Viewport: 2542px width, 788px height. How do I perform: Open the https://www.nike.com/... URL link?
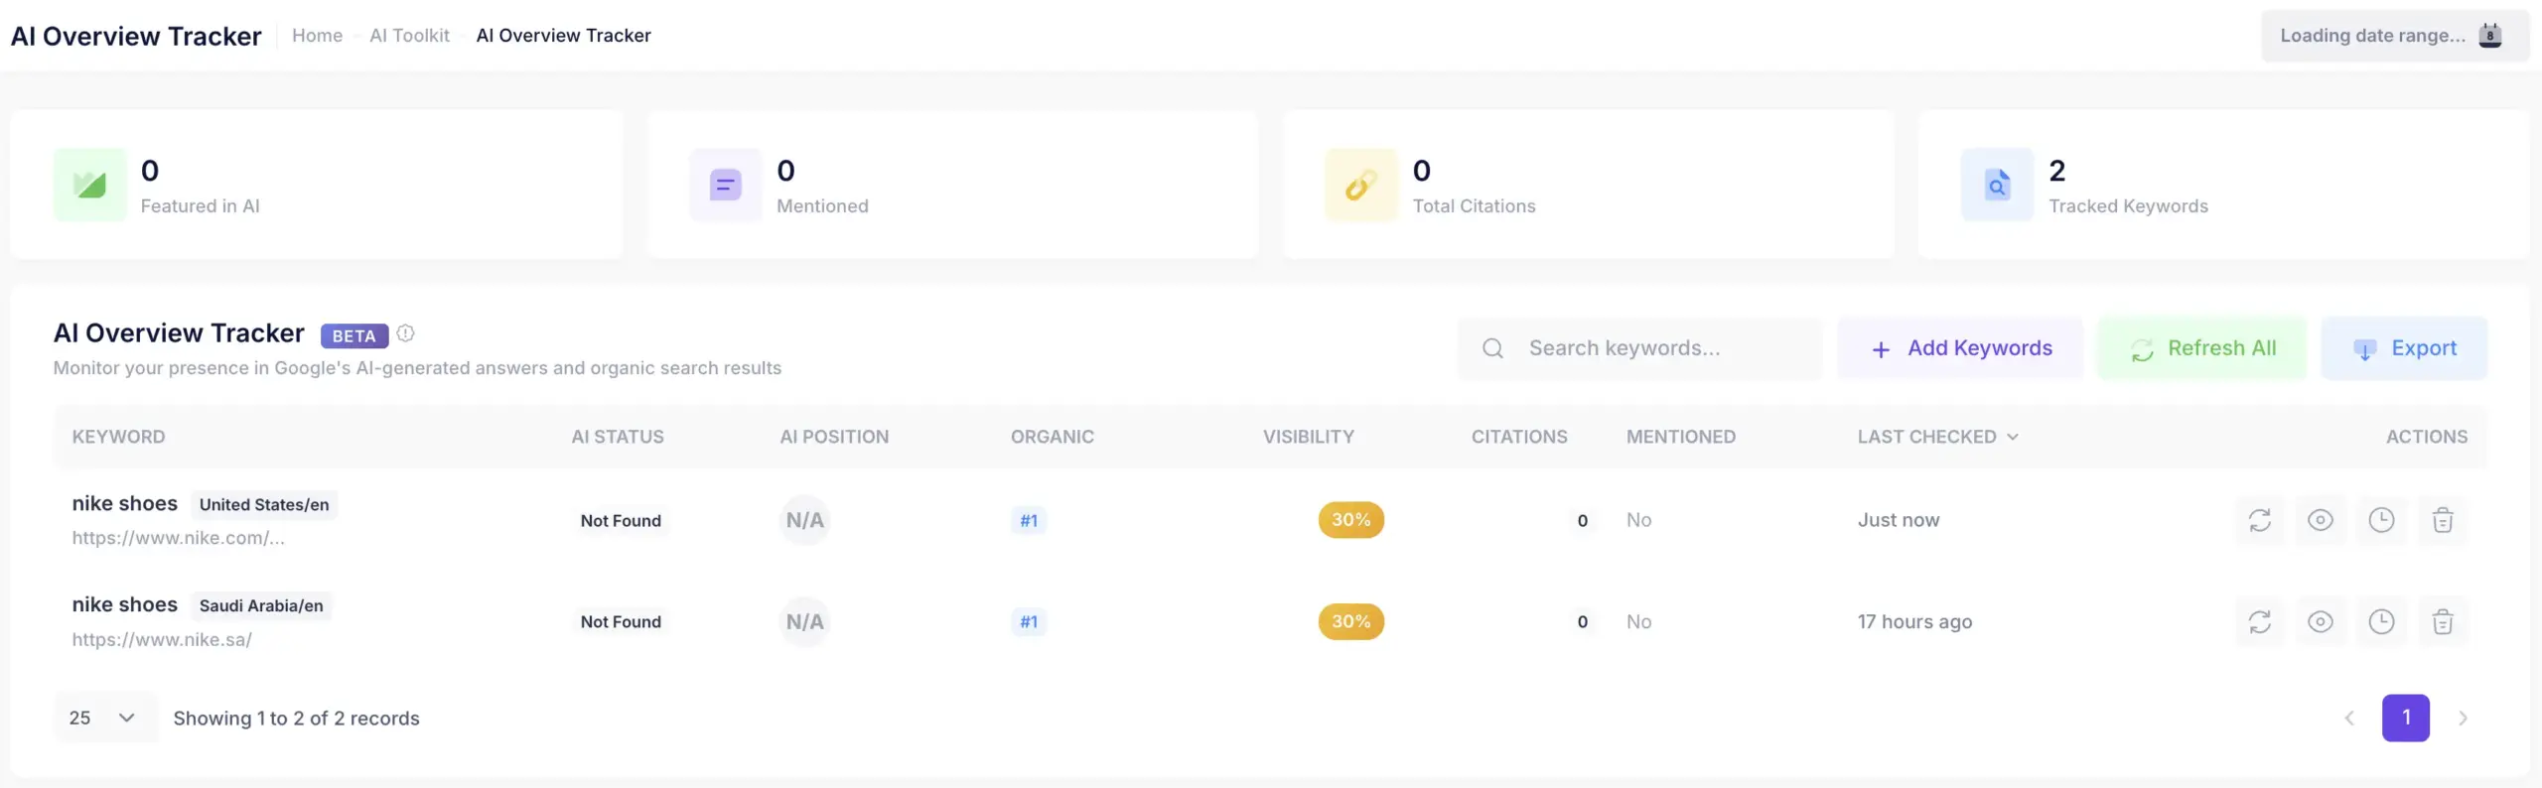tap(178, 538)
